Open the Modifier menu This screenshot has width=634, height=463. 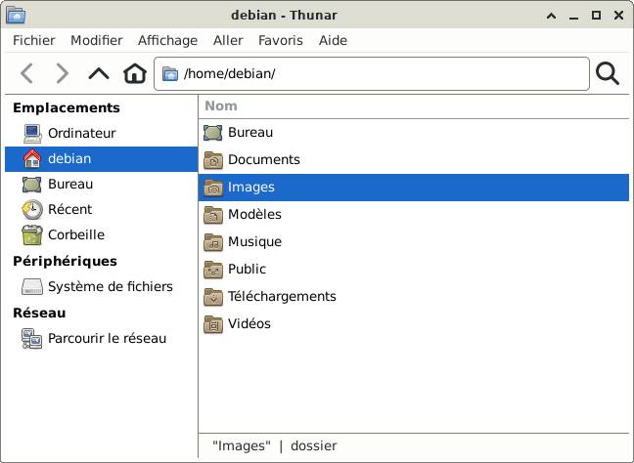point(97,40)
